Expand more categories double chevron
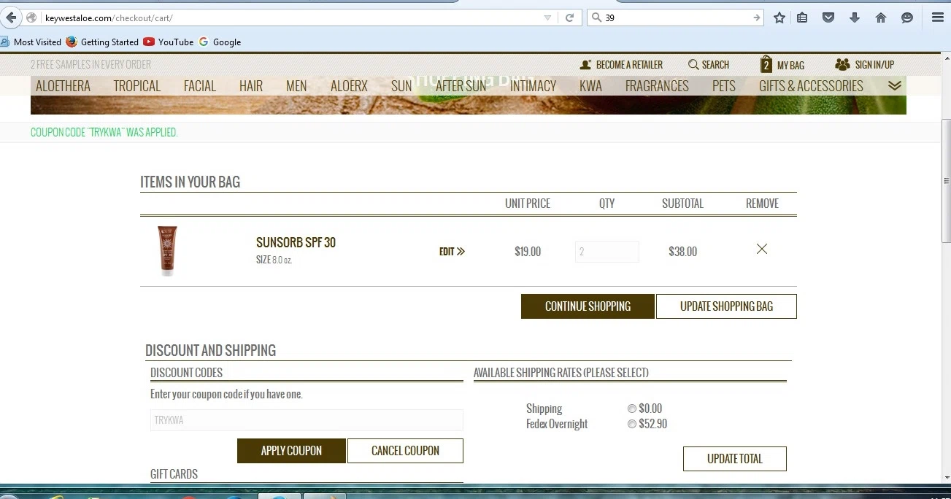 point(895,86)
